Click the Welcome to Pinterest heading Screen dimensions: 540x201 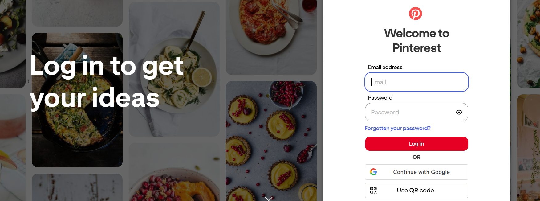point(416,41)
